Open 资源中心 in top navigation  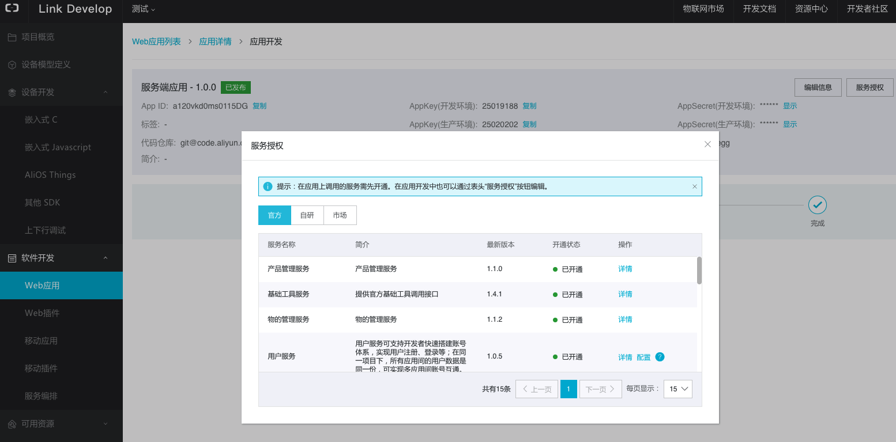[811, 9]
